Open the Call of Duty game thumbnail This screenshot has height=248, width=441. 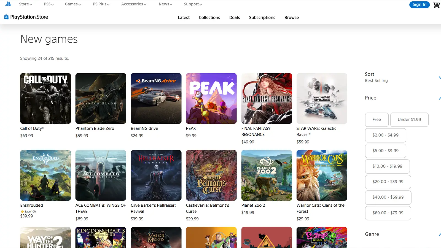click(45, 98)
